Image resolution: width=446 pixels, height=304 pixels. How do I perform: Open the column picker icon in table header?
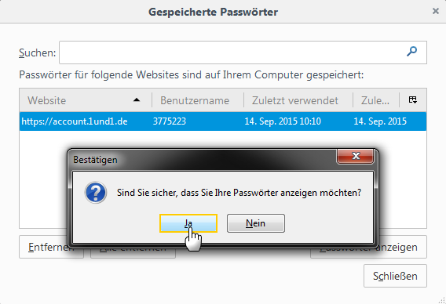pyautogui.click(x=413, y=100)
